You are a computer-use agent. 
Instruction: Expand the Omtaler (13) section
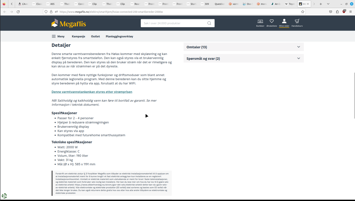244,47
